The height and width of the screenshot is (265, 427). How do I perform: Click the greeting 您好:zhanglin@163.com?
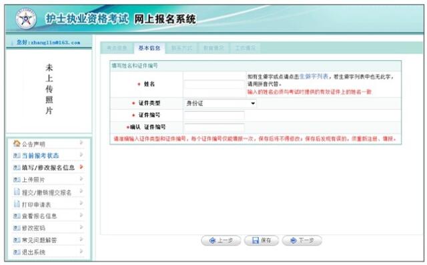pos(48,43)
